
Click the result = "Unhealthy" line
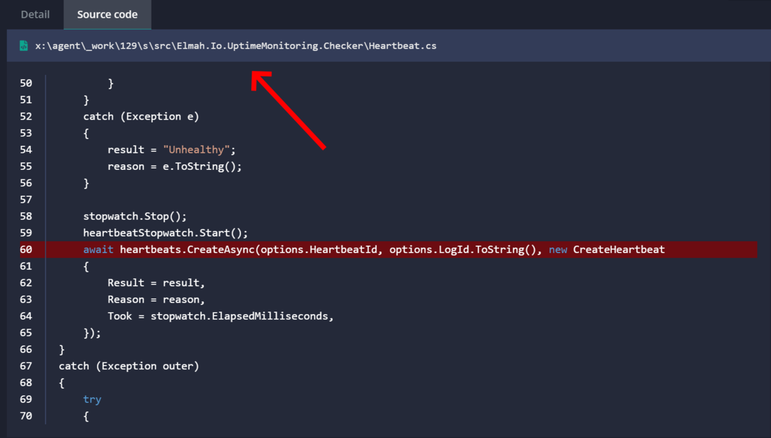click(x=171, y=150)
